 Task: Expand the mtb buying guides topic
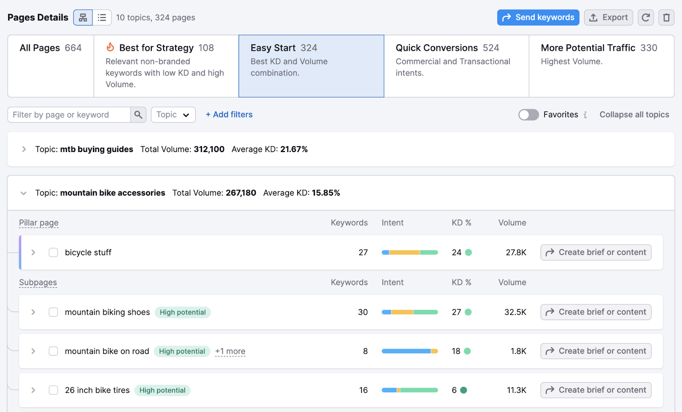24,149
